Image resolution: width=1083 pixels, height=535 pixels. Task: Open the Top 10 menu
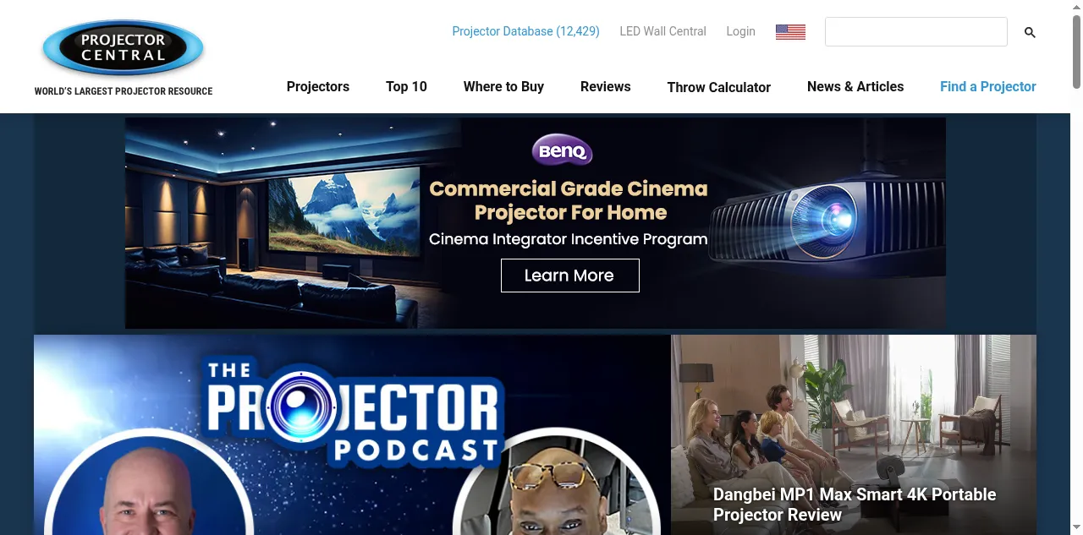pos(406,86)
